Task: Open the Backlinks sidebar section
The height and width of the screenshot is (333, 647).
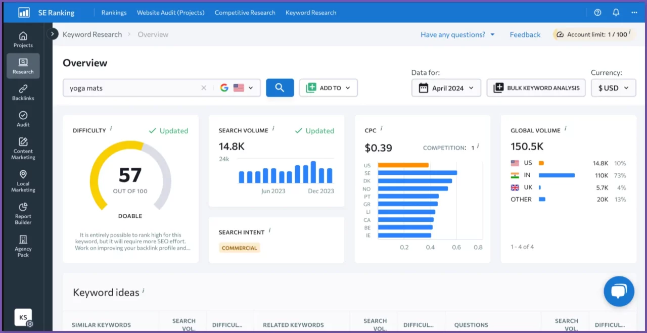Action: pyautogui.click(x=23, y=92)
